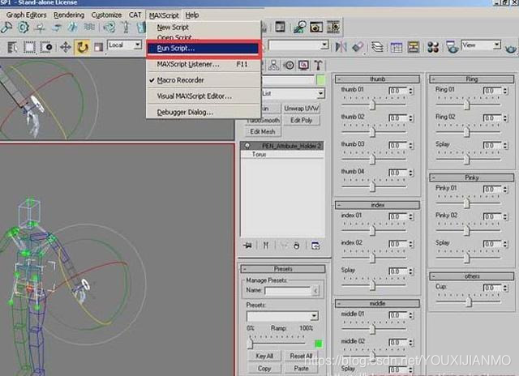
Task: Open the Customize menu
Action: tap(106, 15)
